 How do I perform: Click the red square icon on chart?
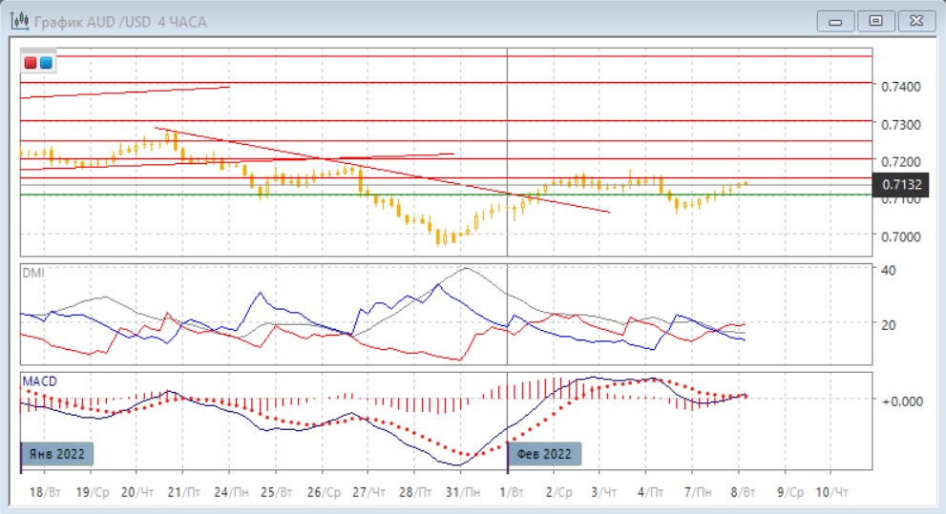click(x=31, y=63)
